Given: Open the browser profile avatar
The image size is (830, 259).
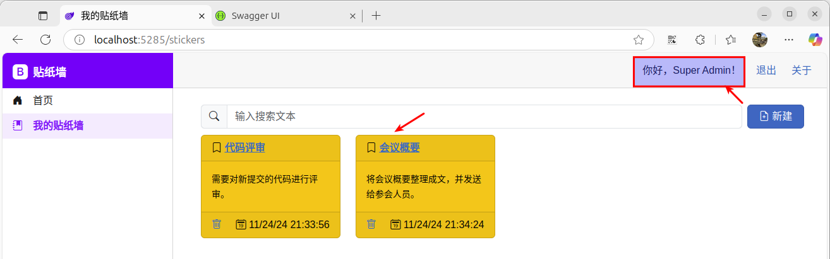Looking at the screenshot, I should click(x=760, y=40).
